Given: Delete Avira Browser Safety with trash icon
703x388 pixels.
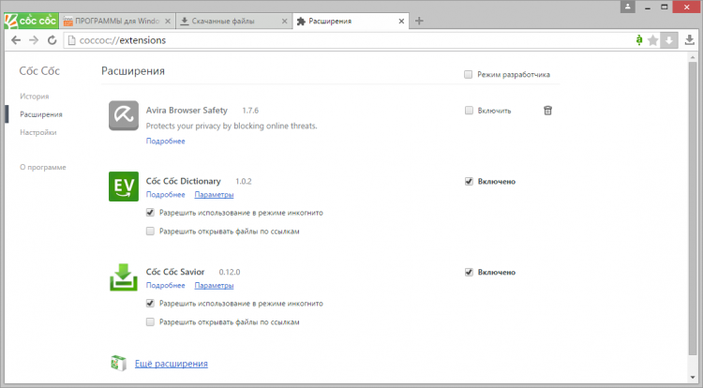Looking at the screenshot, I should coord(548,111).
